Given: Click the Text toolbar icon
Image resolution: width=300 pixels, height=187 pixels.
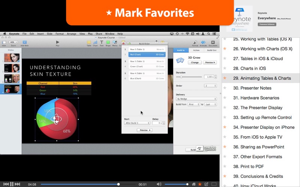Looking at the screenshot, I should (102, 42).
